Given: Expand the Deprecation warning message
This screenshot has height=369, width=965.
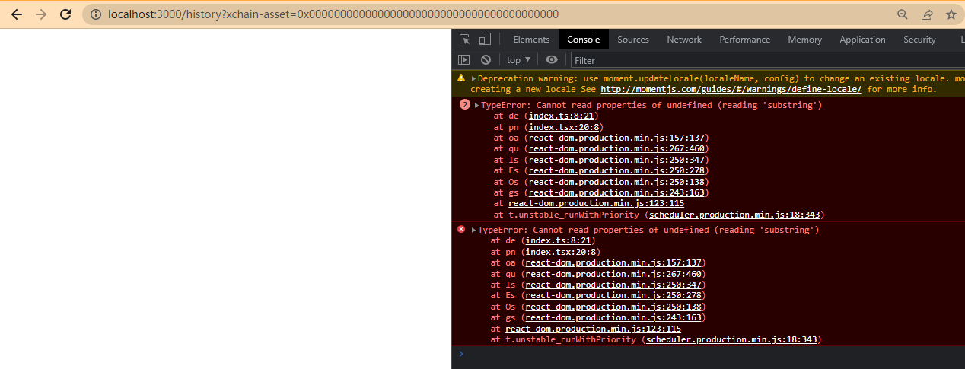Looking at the screenshot, I should click(473, 78).
